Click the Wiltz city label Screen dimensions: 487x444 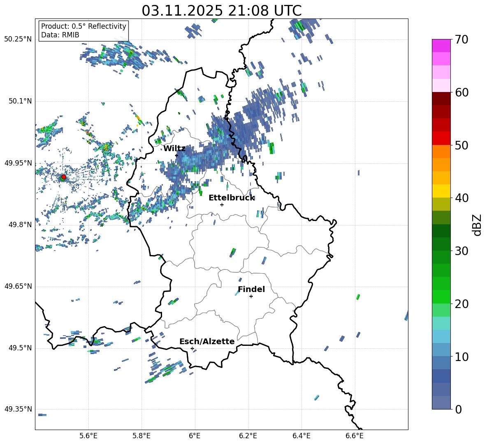point(174,149)
